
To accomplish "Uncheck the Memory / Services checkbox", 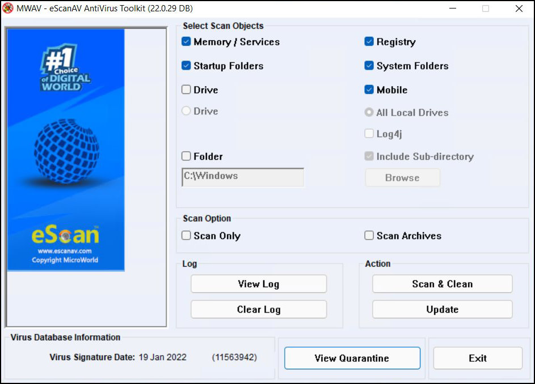I will tap(186, 41).
